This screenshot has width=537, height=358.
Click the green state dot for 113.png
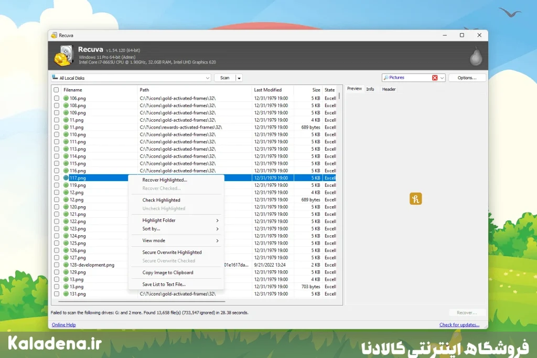tap(66, 149)
